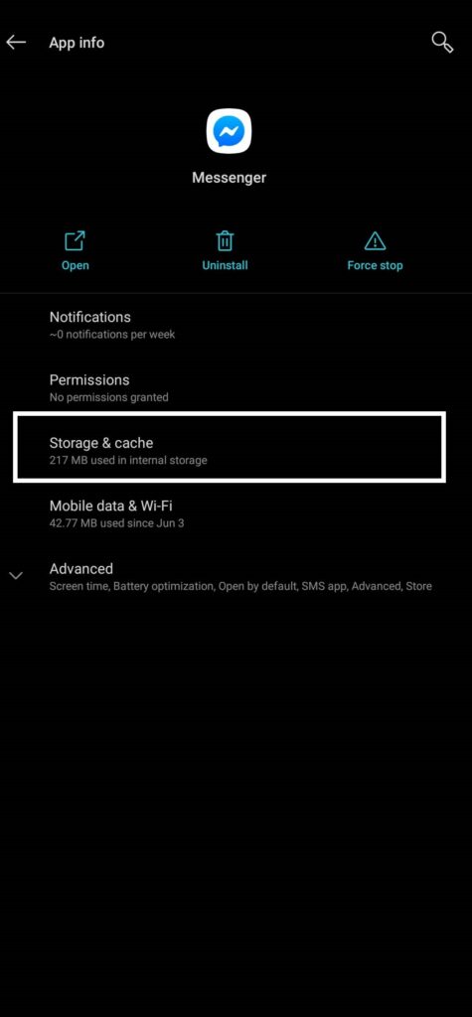Open the highlighted Storage & cache entry
This screenshot has height=1017, width=472.
point(230,448)
